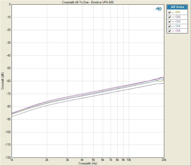This screenshot has width=191, height=166.
Task: Click the AP logo in the graph corner
Action: pos(158,8)
